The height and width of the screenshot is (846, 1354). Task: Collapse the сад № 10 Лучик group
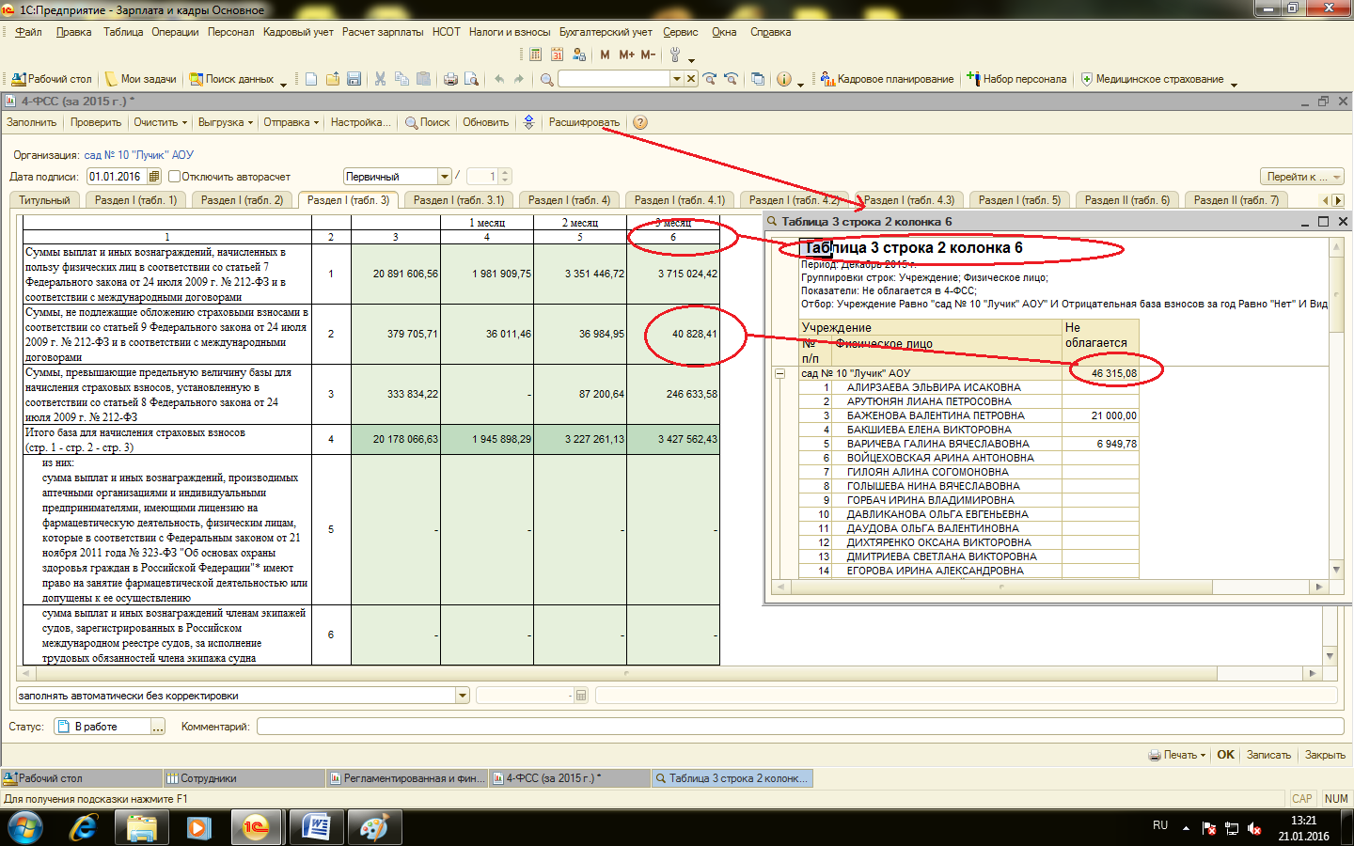click(779, 373)
